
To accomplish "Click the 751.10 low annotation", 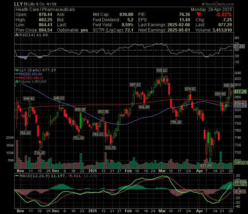I will pos(79,138).
